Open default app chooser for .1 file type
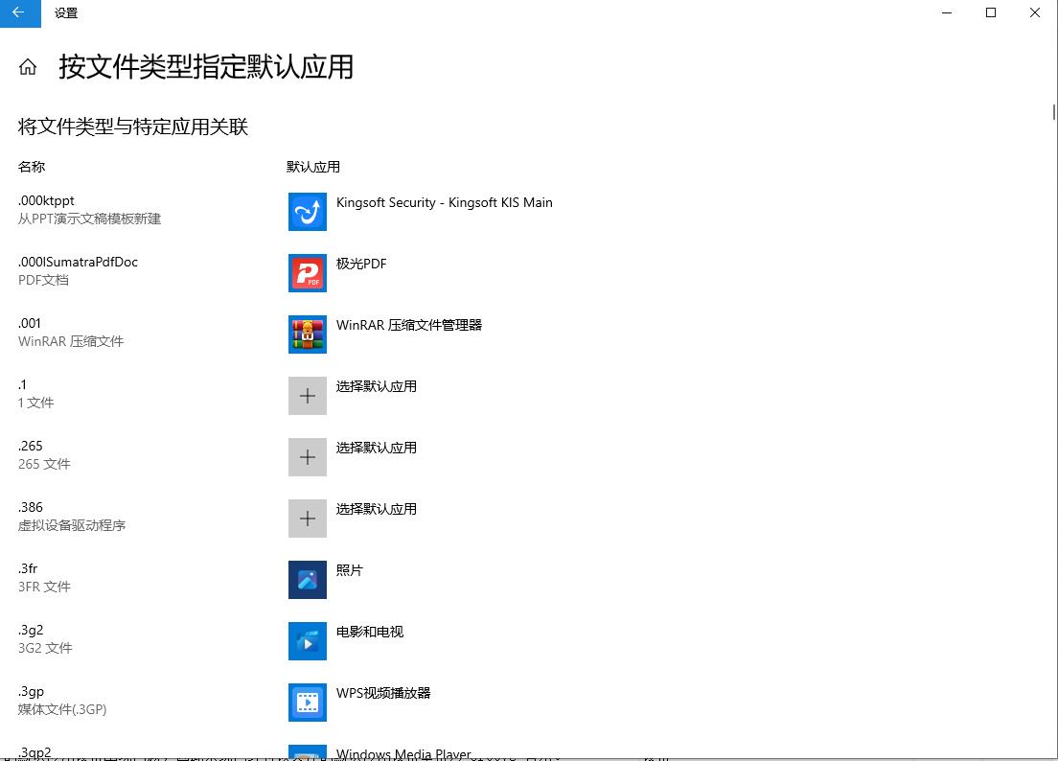 307,395
